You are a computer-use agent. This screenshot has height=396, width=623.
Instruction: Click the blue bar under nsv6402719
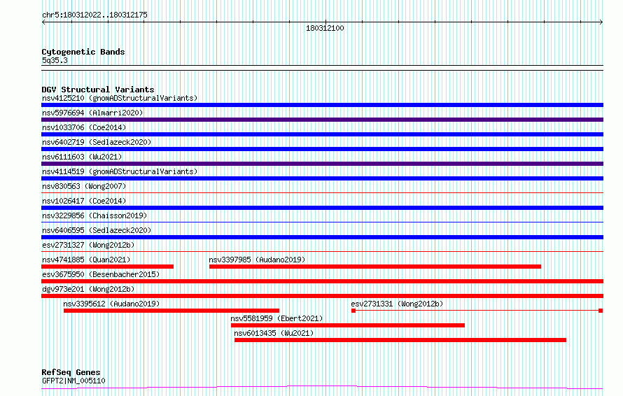pyautogui.click(x=322, y=149)
